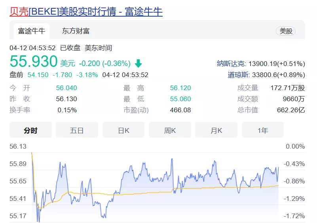This screenshot has width=317, height=223.
Task: Click the 昨收 value 56.130
Action: 66,99
